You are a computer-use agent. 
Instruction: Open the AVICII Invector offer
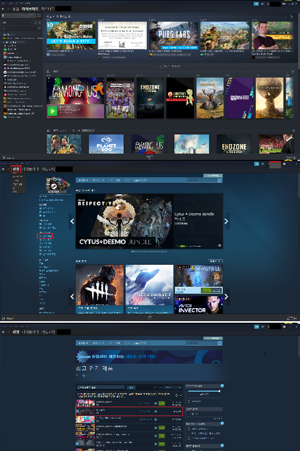(198, 305)
